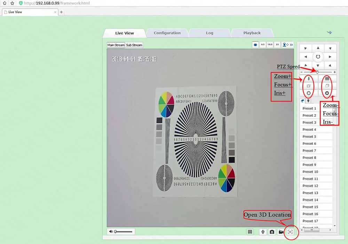Toggle two-way audio microphone icon
Viewport: 348px width, 244px height.
(x=263, y=232)
